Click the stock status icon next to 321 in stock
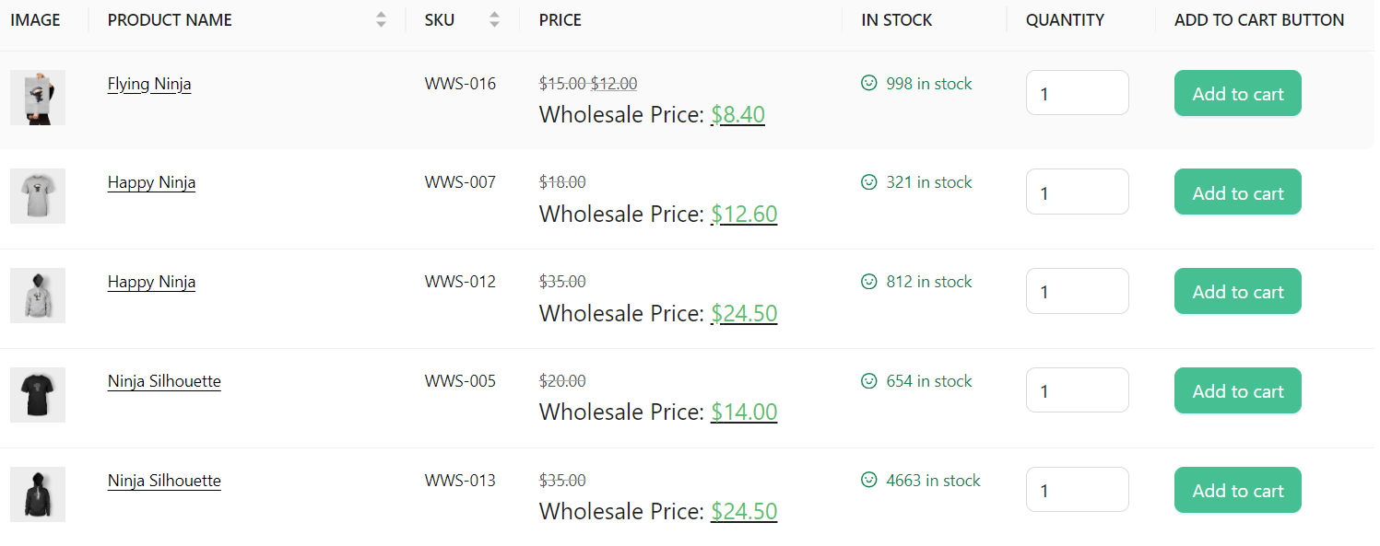Image resolution: width=1380 pixels, height=546 pixels. pos(869,182)
